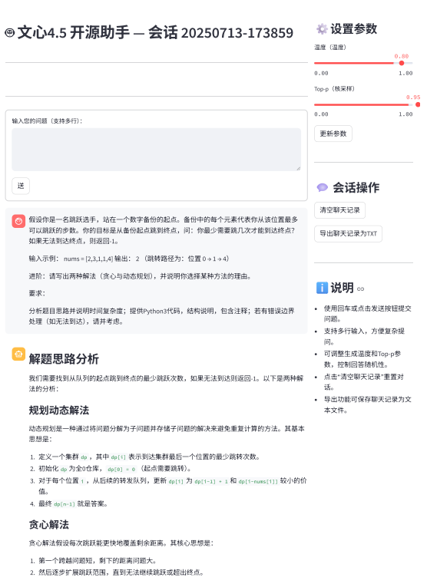Screen dimensions: 427x587
Task: Click the dp[i-nums[i]] inline code
Action: 258,481
